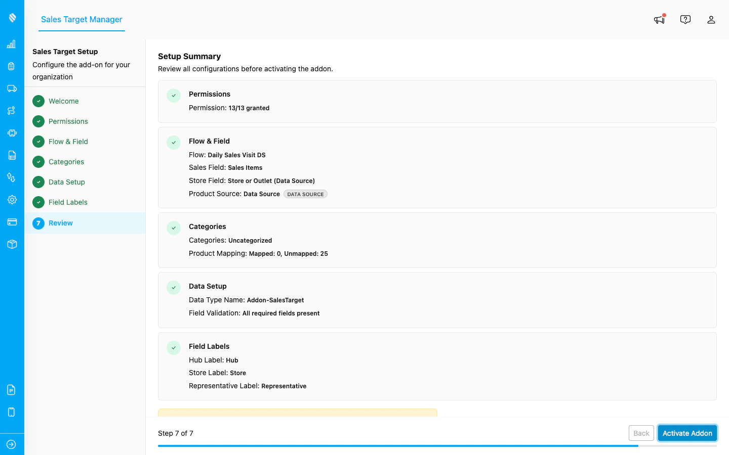This screenshot has width=729, height=455.
Task: Click the help question mark icon
Action: tap(685, 19)
